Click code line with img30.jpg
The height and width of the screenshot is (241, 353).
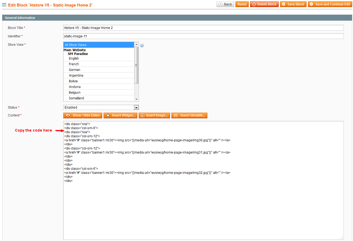point(147,140)
